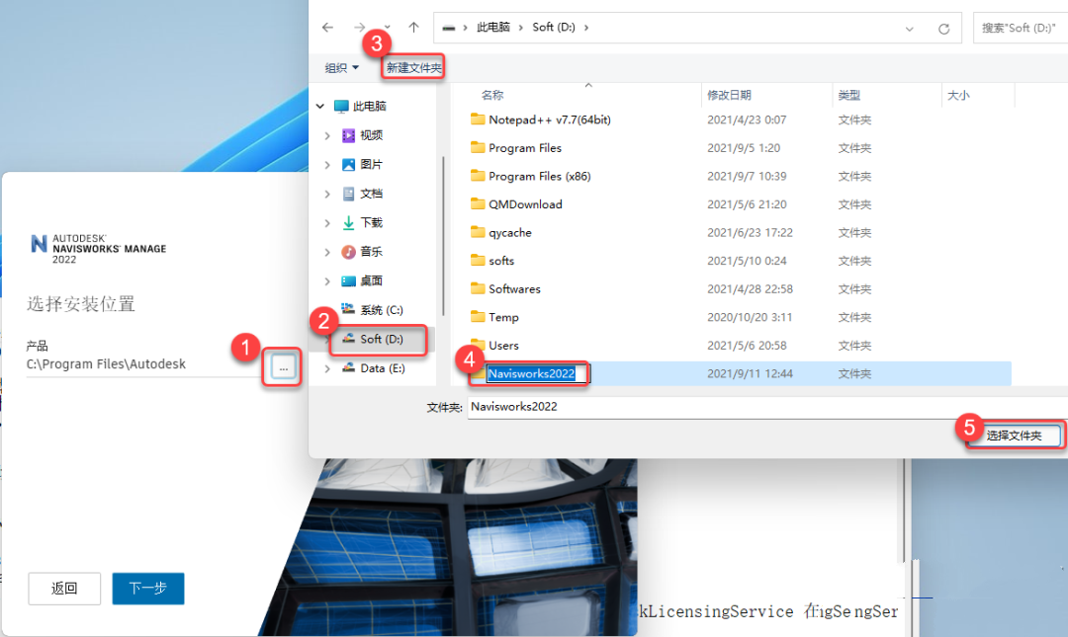Click 下一步 button in Navisworks installer
Viewport: 1068px width, 637px height.
tap(147, 589)
